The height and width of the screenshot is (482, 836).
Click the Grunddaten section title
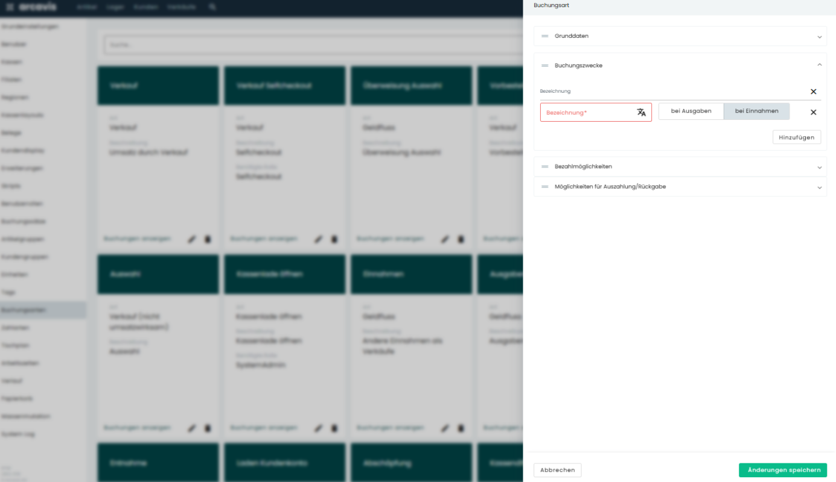571,36
